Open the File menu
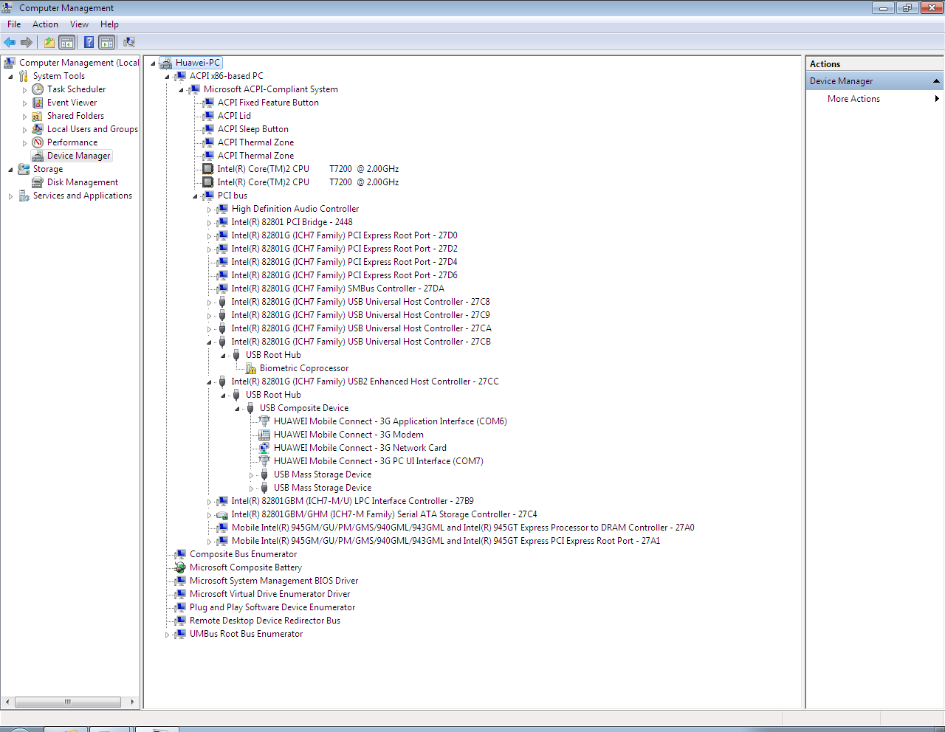The height and width of the screenshot is (732, 945). [x=14, y=24]
